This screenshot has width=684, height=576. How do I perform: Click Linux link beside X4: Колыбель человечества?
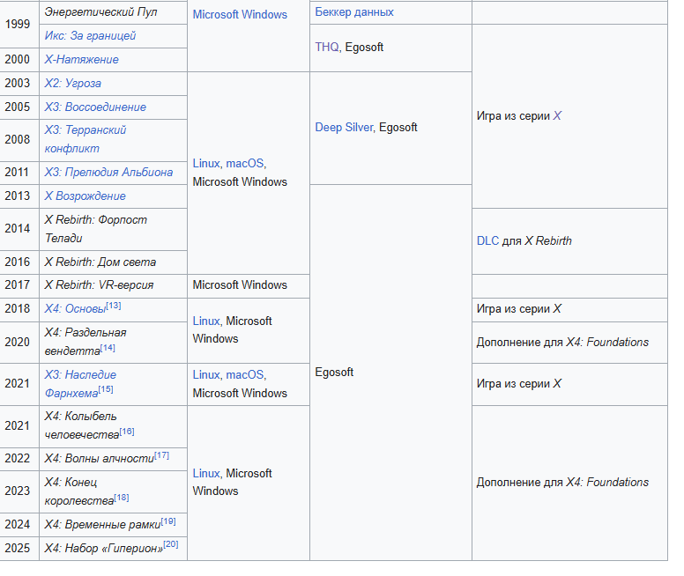click(206, 474)
